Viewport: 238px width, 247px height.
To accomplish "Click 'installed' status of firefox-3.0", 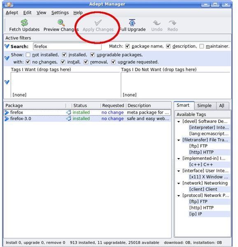I will (x=81, y=119).
